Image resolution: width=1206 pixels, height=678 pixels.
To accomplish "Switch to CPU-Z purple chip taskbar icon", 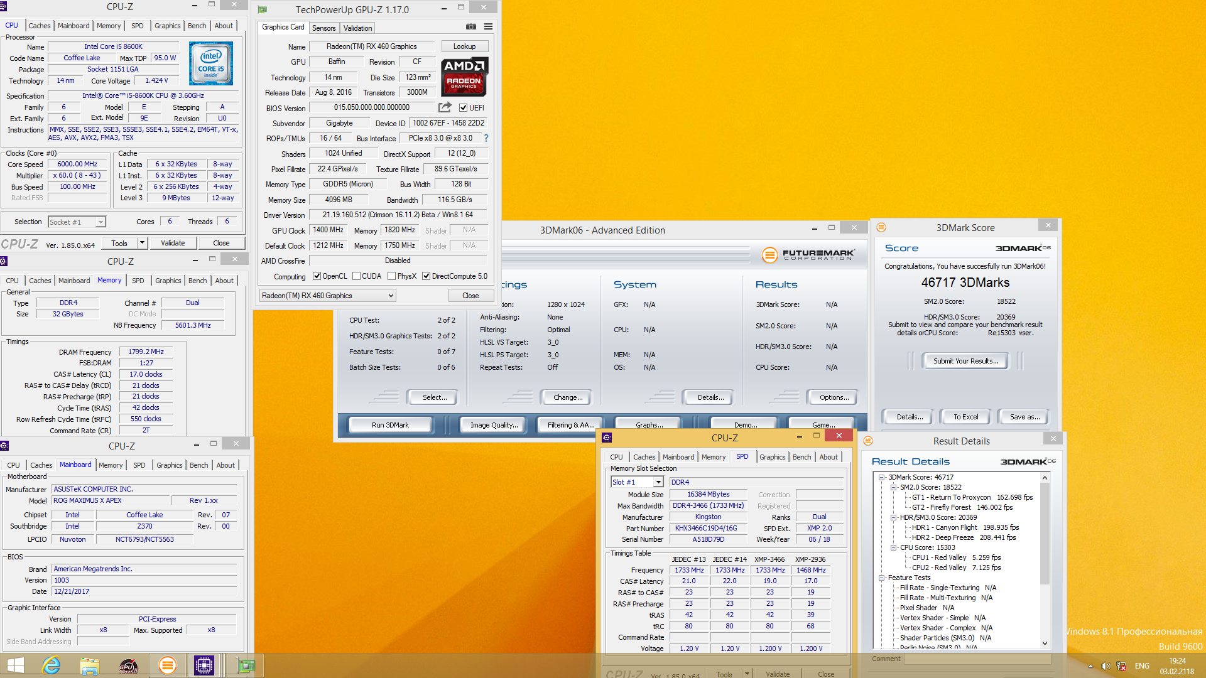I will (204, 665).
